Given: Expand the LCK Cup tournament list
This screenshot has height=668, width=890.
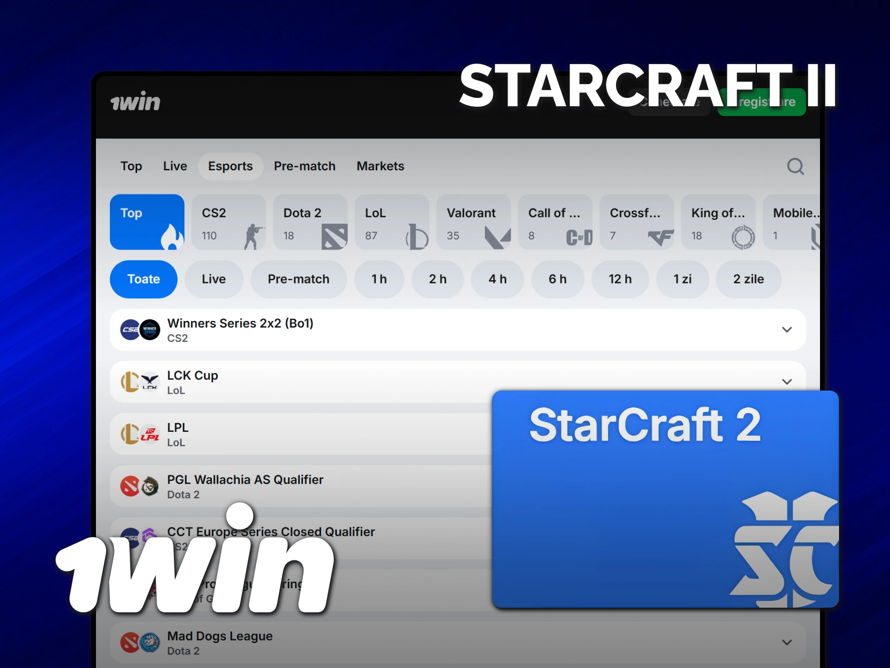Looking at the screenshot, I should tap(787, 381).
